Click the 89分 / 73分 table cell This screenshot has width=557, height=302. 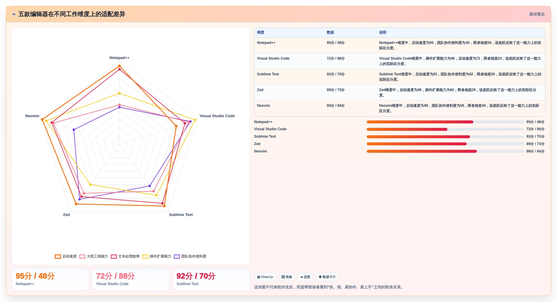coord(336,90)
